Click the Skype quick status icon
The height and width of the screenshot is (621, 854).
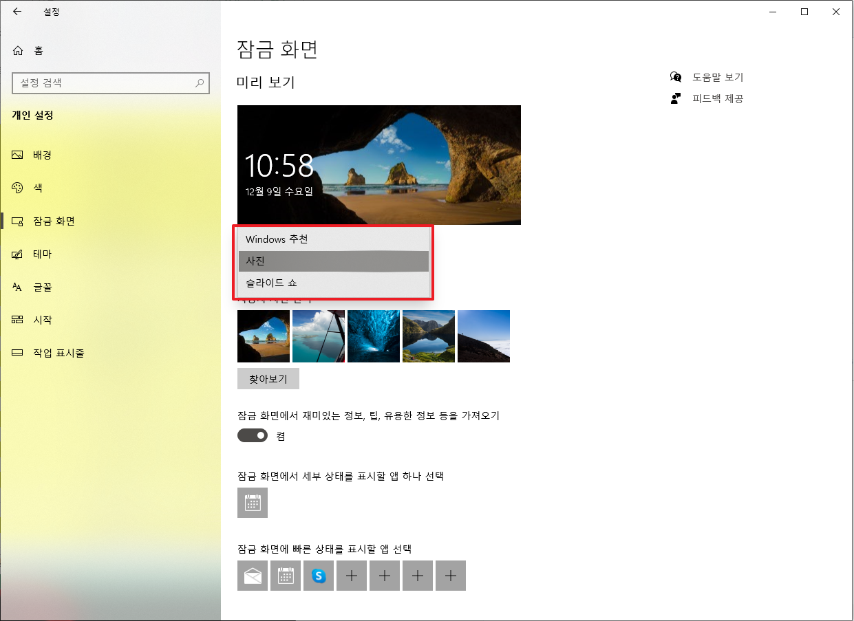[319, 576]
